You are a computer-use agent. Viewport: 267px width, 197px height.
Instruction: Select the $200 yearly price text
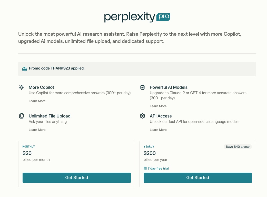click(150, 153)
